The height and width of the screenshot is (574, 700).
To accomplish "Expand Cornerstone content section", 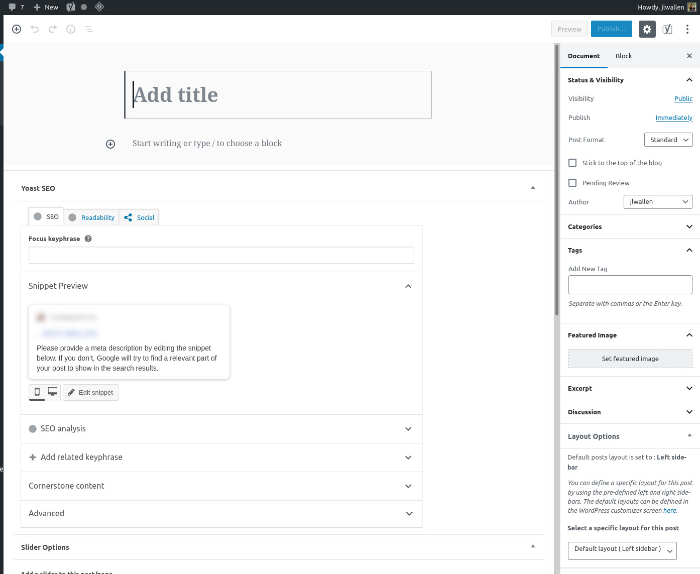I will click(x=221, y=486).
